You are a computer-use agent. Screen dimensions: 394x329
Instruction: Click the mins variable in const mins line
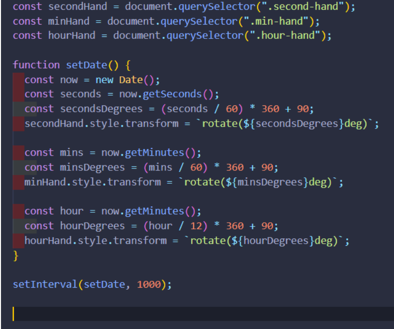(71, 153)
